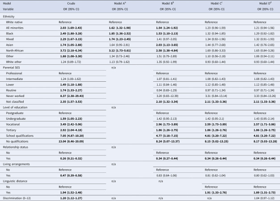Select the Model A column header
Screen dimensions: 280x201
(120, 4)
